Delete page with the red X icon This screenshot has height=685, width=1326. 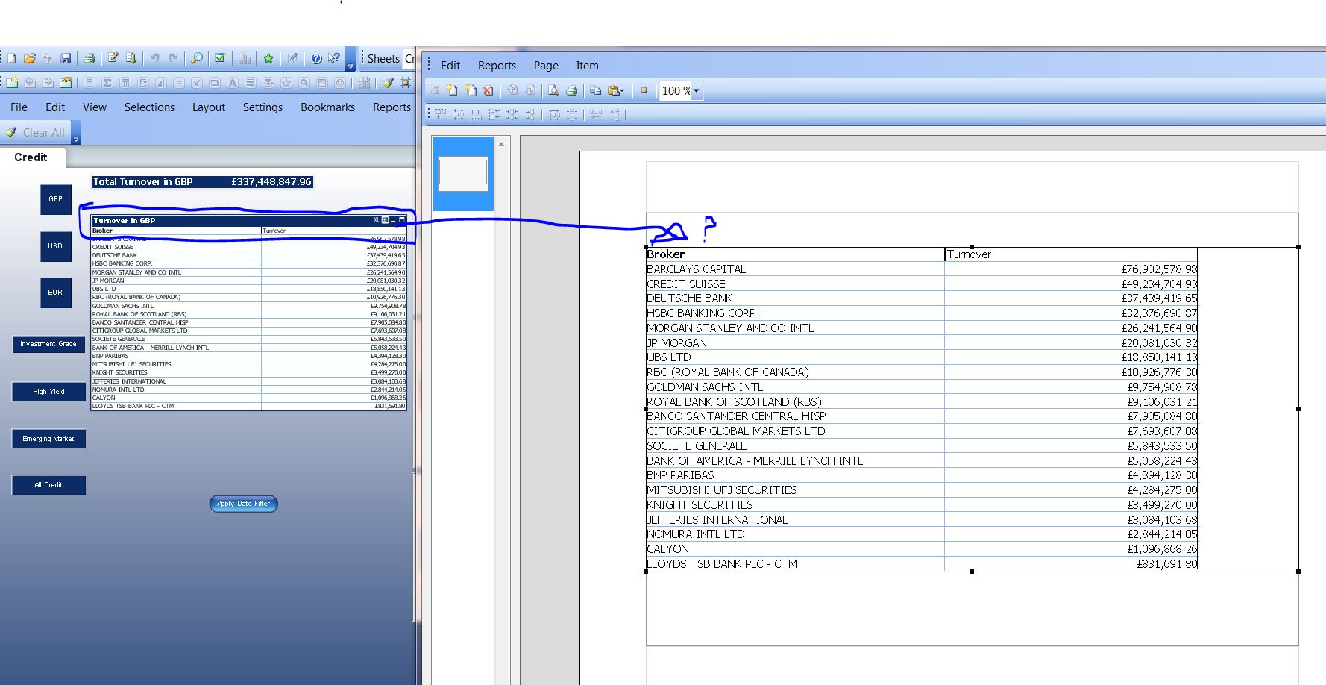tap(488, 90)
